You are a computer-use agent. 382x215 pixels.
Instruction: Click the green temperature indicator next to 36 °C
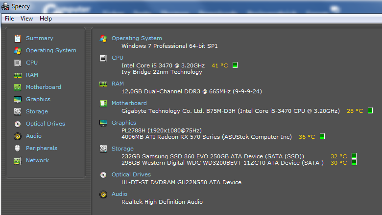(x=322, y=136)
